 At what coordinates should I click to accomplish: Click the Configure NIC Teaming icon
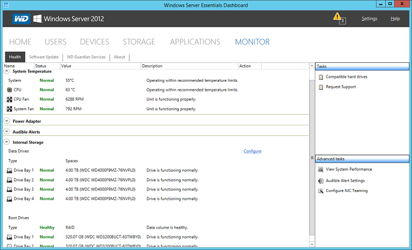321,191
